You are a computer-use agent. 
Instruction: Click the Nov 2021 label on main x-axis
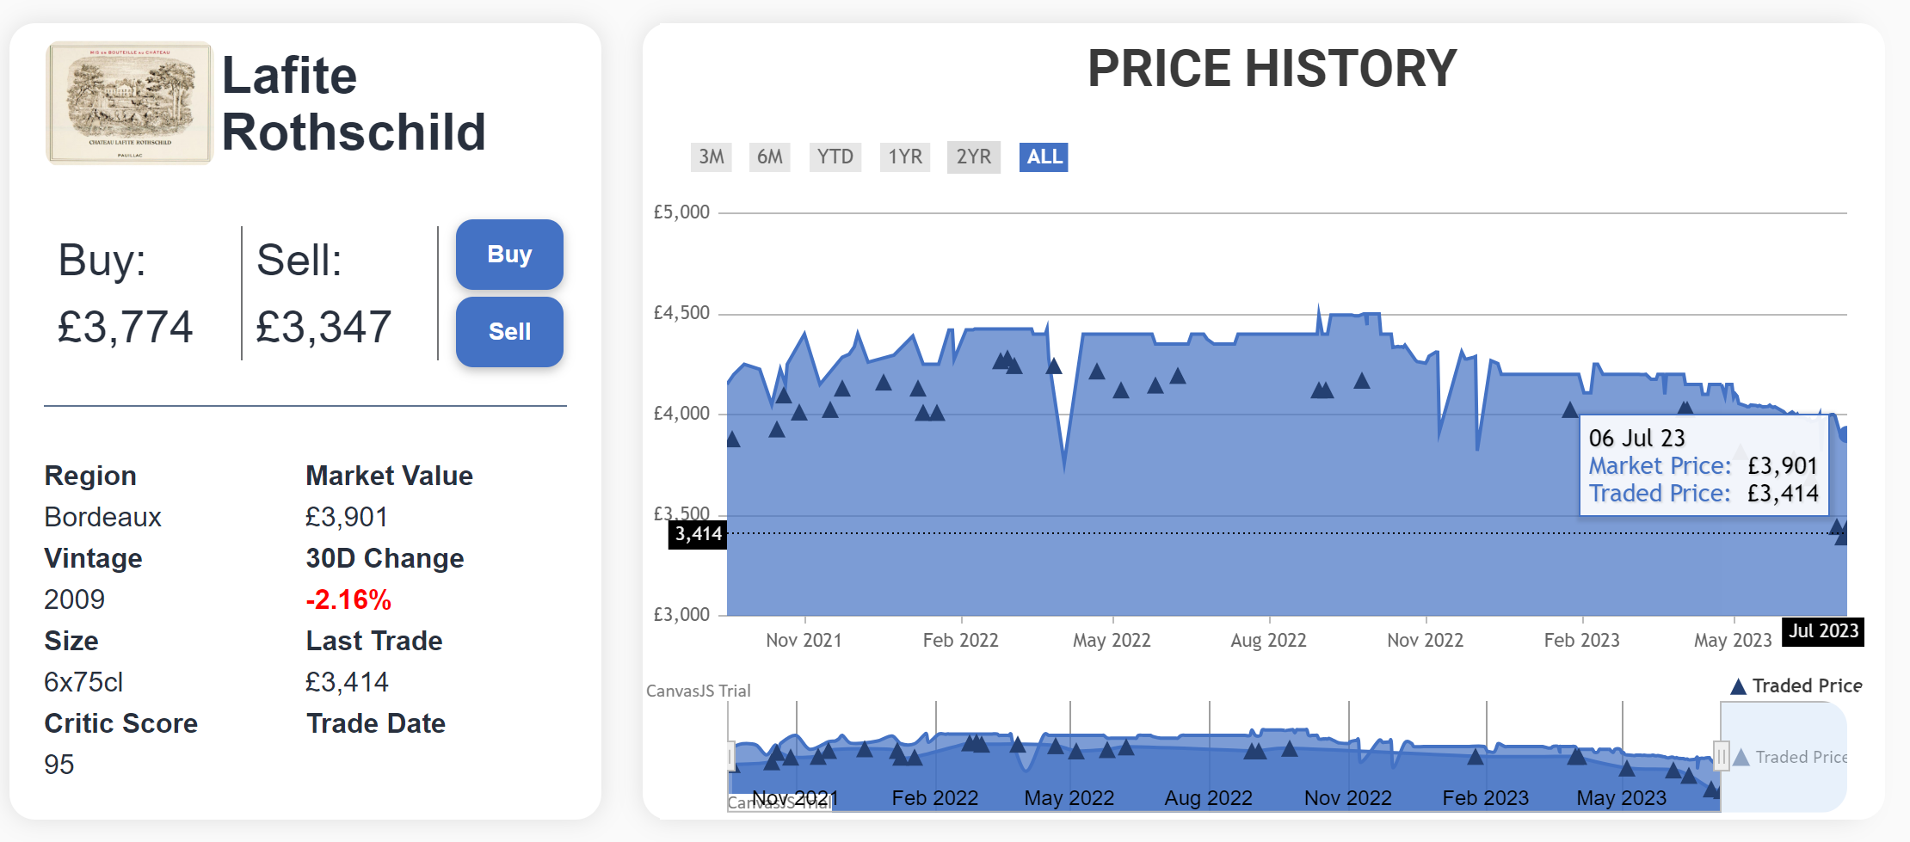pos(804,640)
